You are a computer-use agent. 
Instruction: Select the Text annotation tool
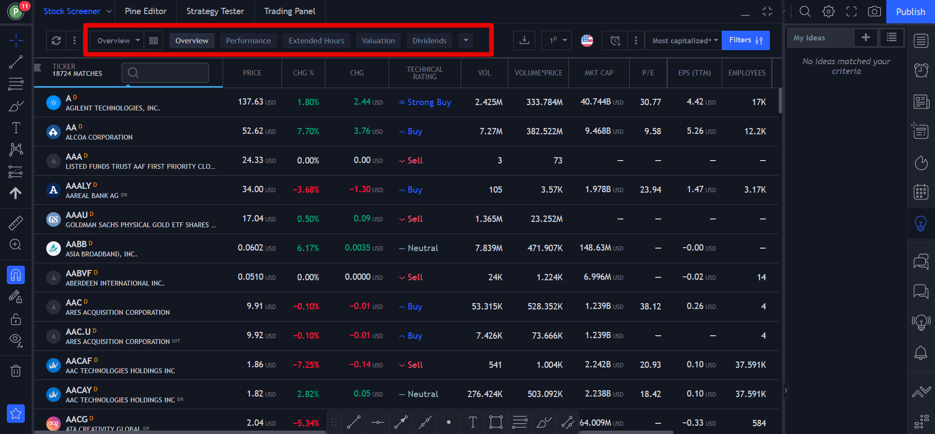tap(16, 127)
